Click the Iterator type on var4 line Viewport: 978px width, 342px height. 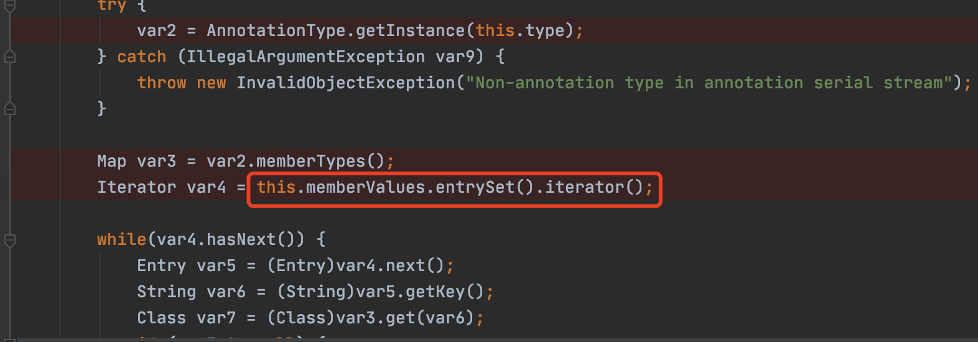click(136, 187)
